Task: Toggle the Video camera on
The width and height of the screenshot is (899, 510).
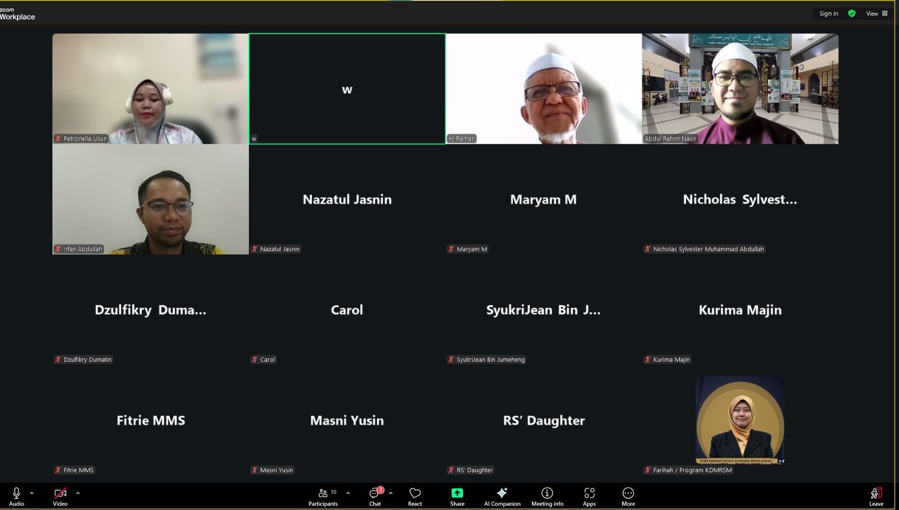Action: [60, 497]
